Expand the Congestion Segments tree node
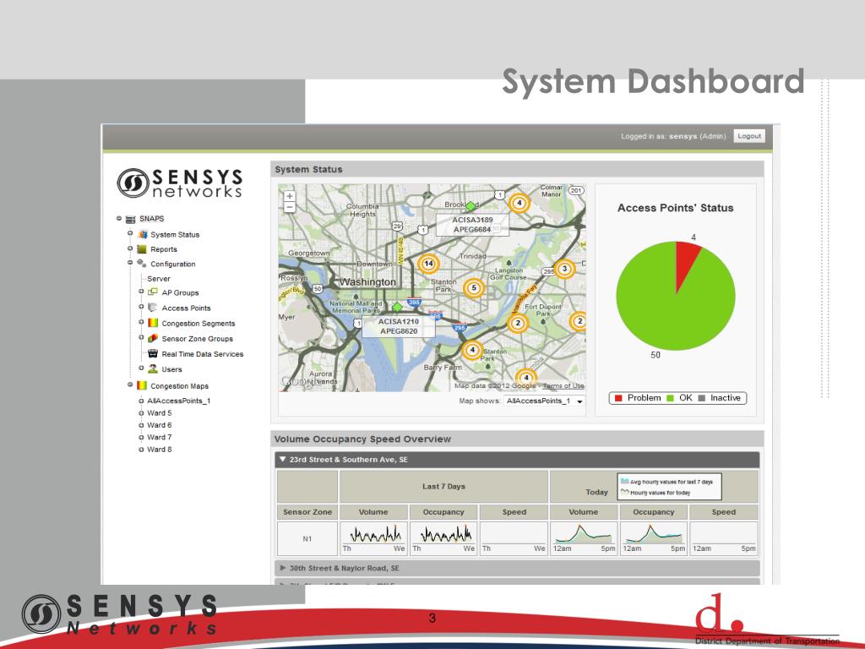The image size is (865, 649). pos(141,322)
